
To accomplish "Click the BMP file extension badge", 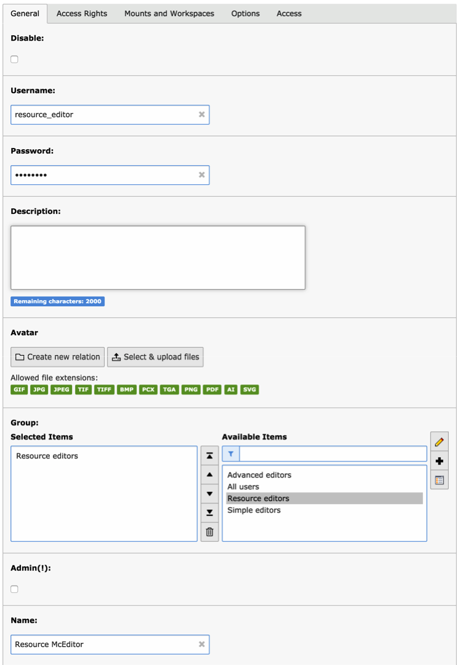I will 127,390.
